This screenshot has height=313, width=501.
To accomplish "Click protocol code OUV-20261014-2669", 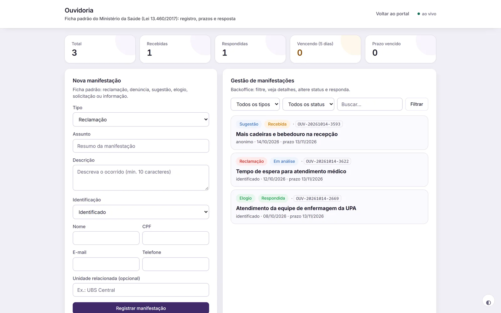I will pos(317,198).
